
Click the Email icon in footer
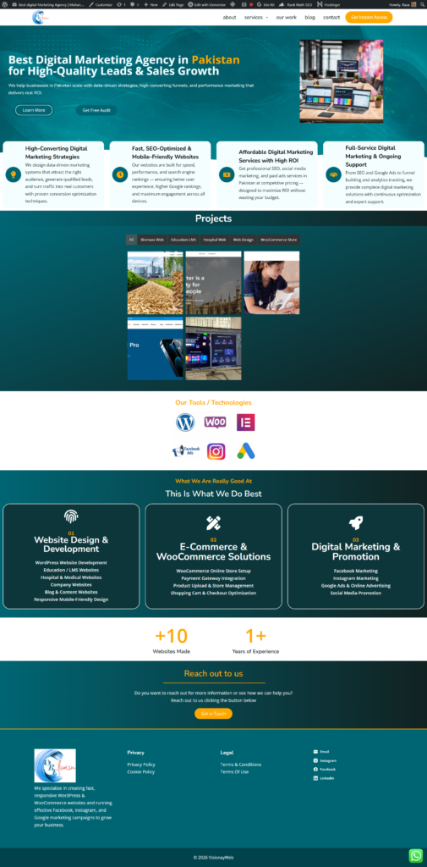[315, 752]
